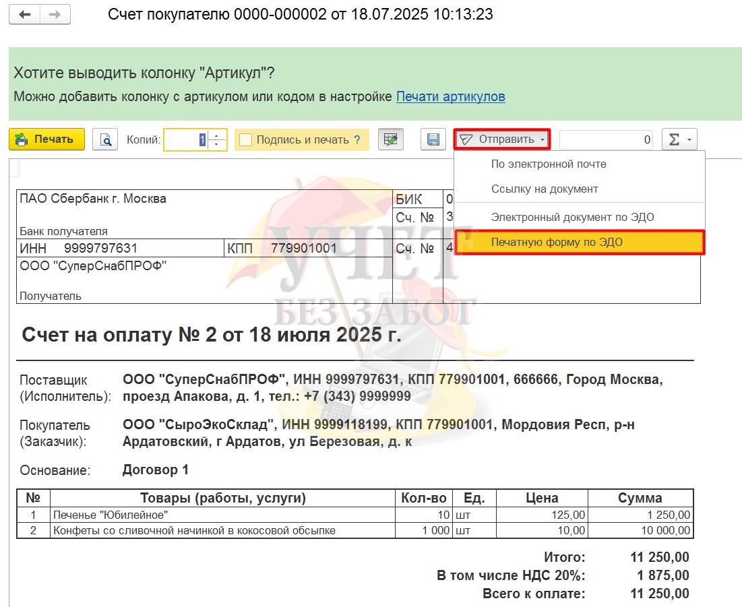
Task: Click into the Копий number field
Action: (x=185, y=140)
